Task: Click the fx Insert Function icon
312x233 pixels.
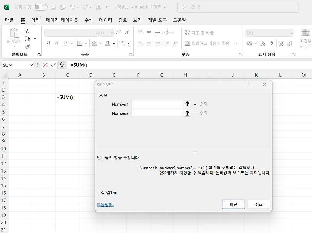Action: click(x=61, y=65)
